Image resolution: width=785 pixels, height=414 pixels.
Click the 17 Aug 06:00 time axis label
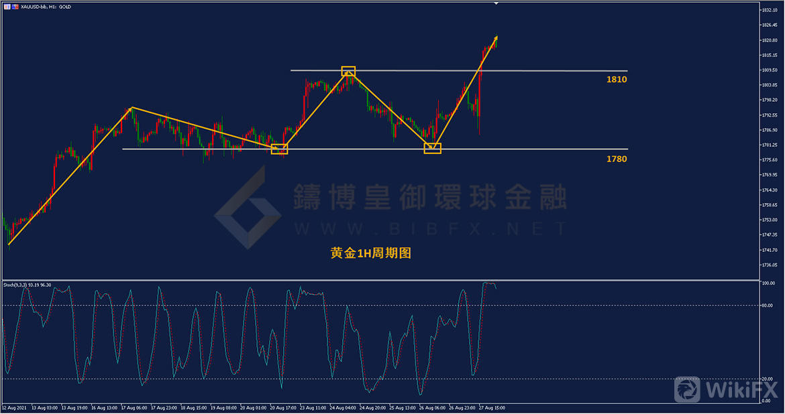(134, 408)
